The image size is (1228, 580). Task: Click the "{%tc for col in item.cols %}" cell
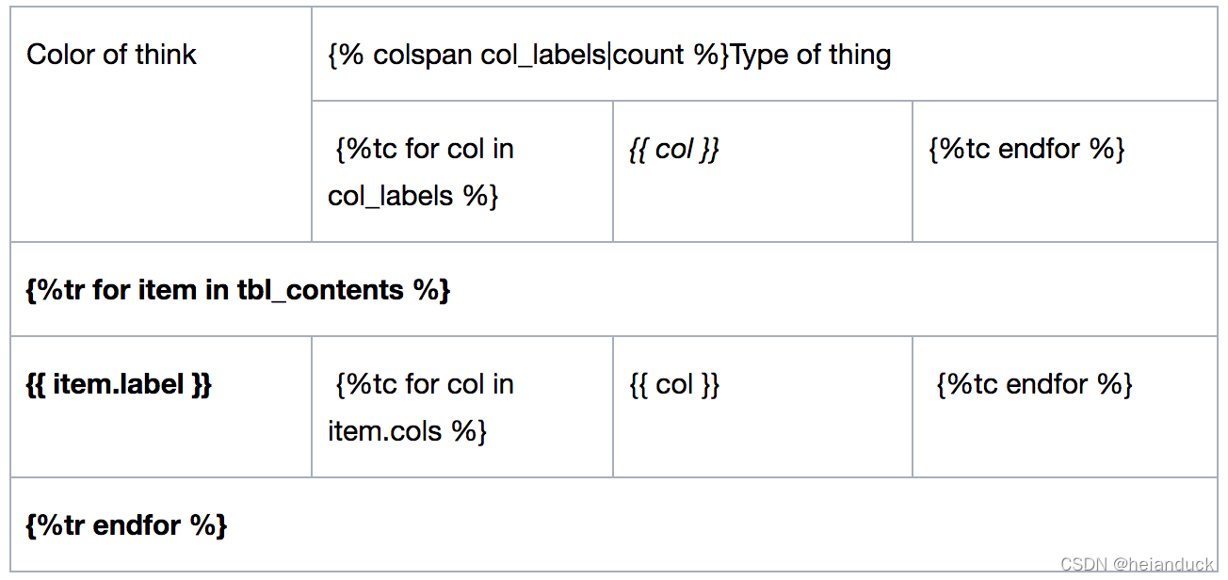tap(462, 407)
